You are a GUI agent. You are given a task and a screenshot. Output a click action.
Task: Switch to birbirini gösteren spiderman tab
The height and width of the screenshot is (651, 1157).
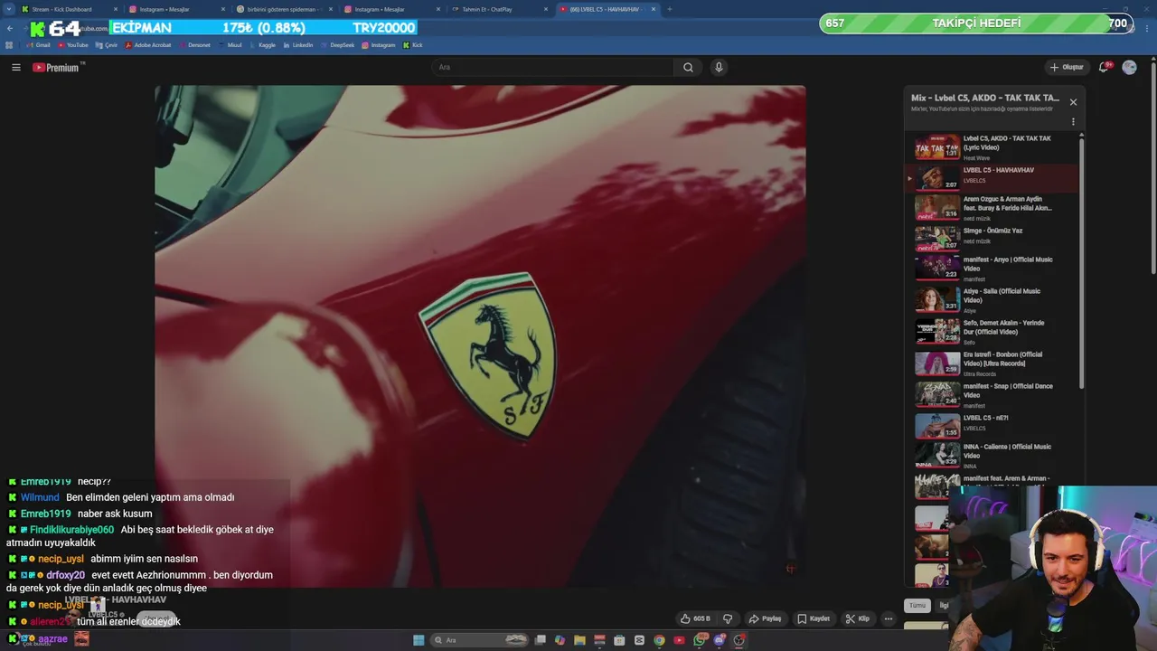285,9
